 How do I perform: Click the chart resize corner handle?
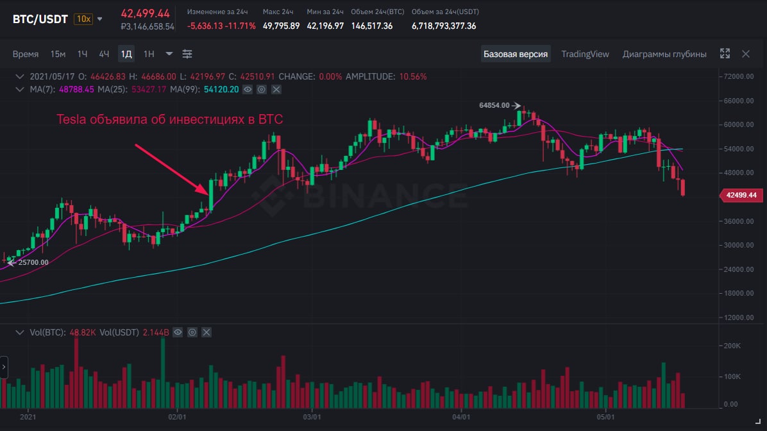[x=758, y=421]
